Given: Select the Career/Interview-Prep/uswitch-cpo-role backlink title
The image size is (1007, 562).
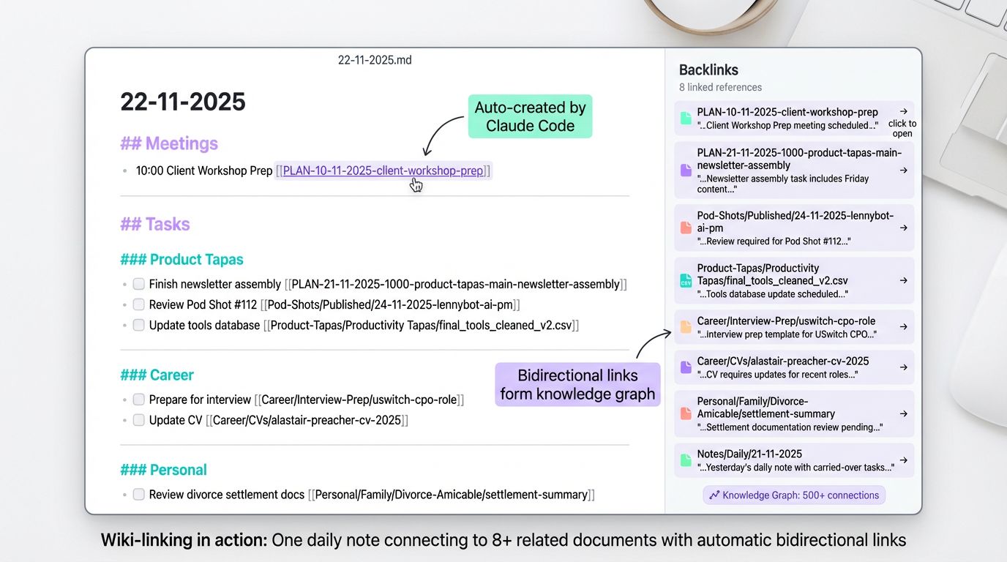Looking at the screenshot, I should point(786,321).
